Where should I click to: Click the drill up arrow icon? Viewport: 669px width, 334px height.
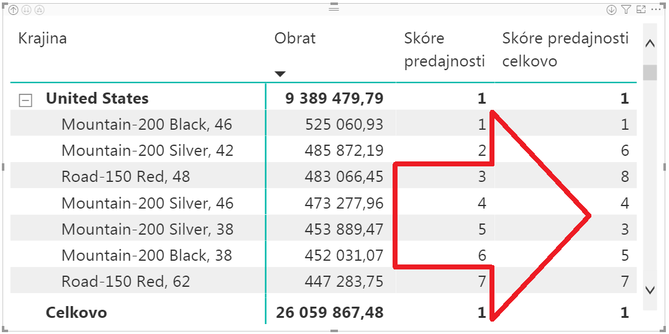click(14, 10)
